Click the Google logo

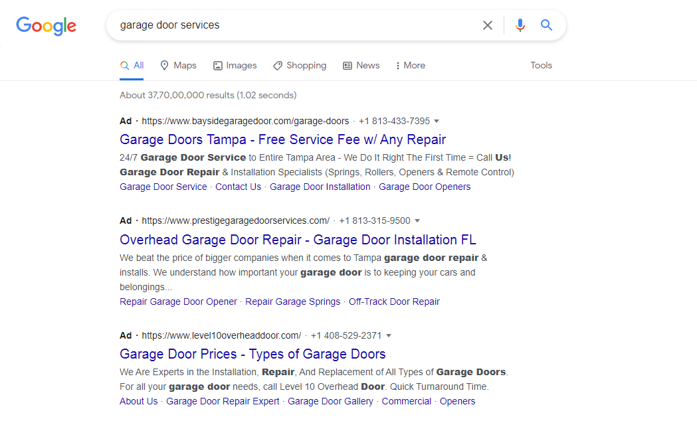click(47, 26)
